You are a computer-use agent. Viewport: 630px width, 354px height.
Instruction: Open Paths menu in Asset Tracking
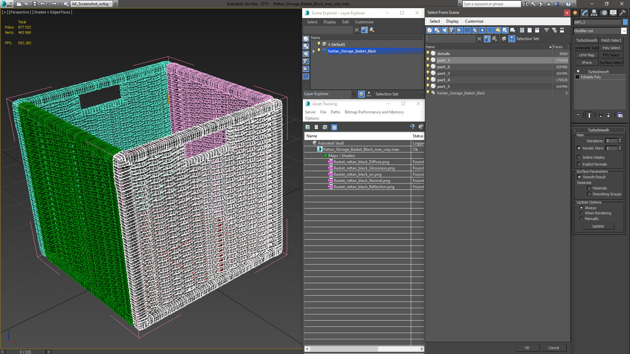tap(335, 112)
